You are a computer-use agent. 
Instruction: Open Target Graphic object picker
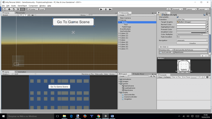[207, 22]
